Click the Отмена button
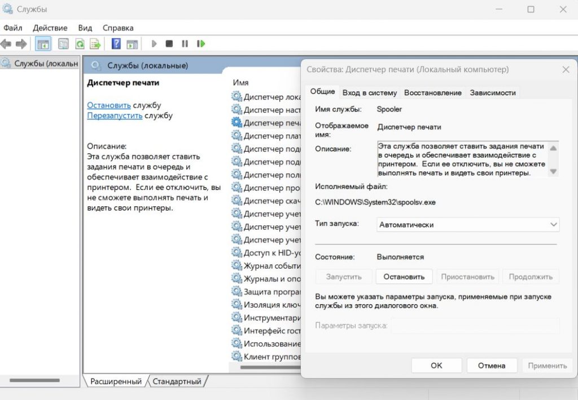 click(491, 365)
